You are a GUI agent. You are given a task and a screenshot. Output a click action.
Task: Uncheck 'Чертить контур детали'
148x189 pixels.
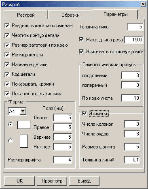click(7, 35)
